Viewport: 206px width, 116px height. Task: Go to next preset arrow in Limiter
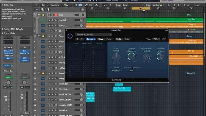coord(82,39)
